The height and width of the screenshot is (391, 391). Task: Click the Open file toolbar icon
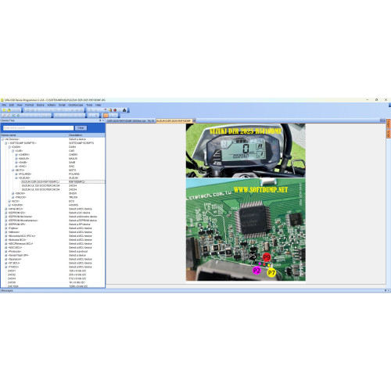click(9, 110)
